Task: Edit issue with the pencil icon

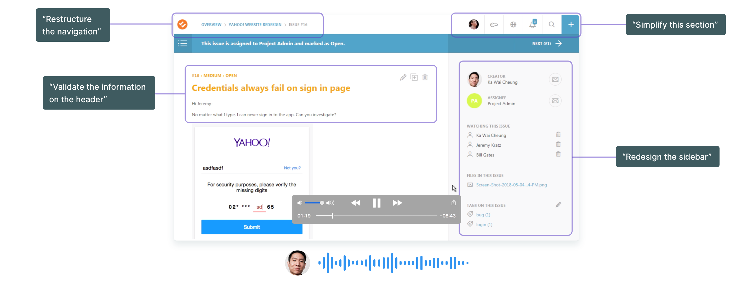Action: tap(403, 77)
